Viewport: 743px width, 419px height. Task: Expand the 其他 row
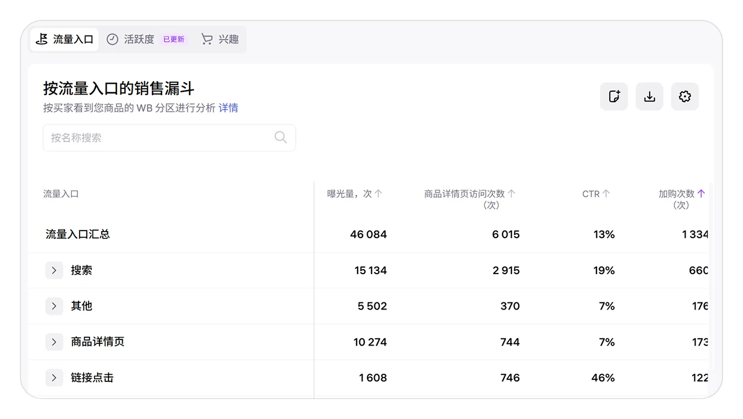click(54, 306)
